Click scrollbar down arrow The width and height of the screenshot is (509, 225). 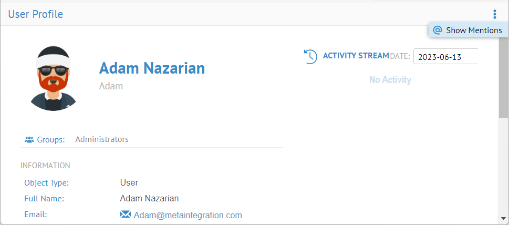click(504, 218)
